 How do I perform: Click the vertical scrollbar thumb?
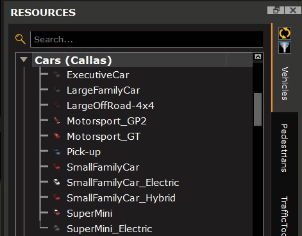pos(258,110)
